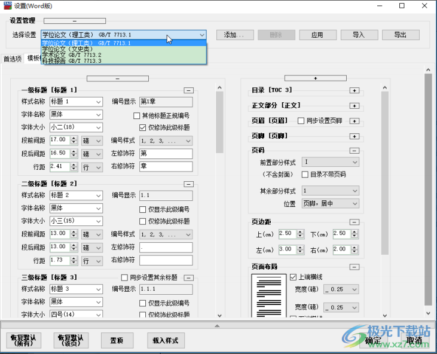This screenshot has width=437, height=354.
Task: Switch to the 首选项 tab
Action: coord(13,59)
